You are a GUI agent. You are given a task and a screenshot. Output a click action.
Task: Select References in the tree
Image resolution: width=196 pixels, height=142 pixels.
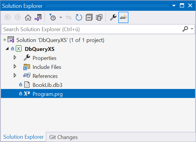pos(45,76)
